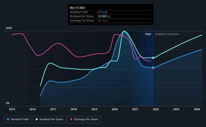
Task: Select the teal Dividend Per Share data point marker
Action: [x=153, y=58]
